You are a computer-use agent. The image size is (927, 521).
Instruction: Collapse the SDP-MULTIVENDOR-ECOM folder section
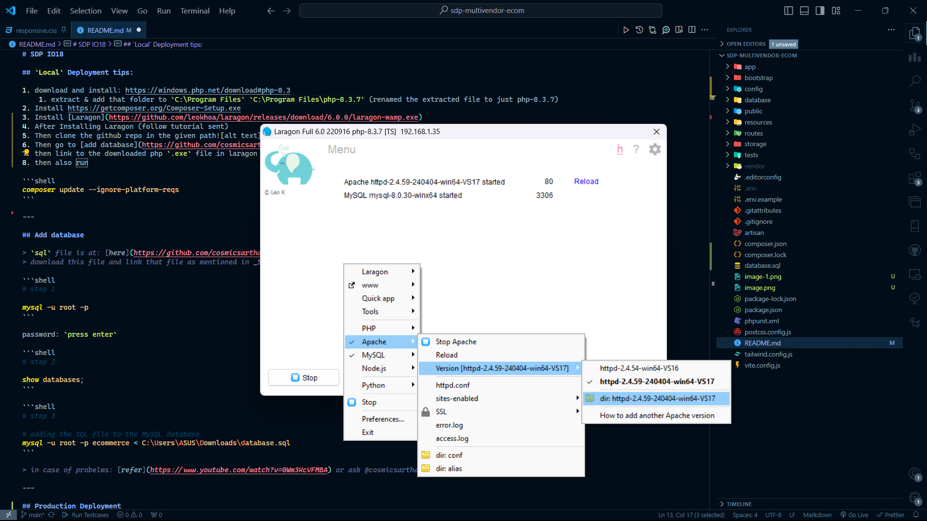(761, 55)
